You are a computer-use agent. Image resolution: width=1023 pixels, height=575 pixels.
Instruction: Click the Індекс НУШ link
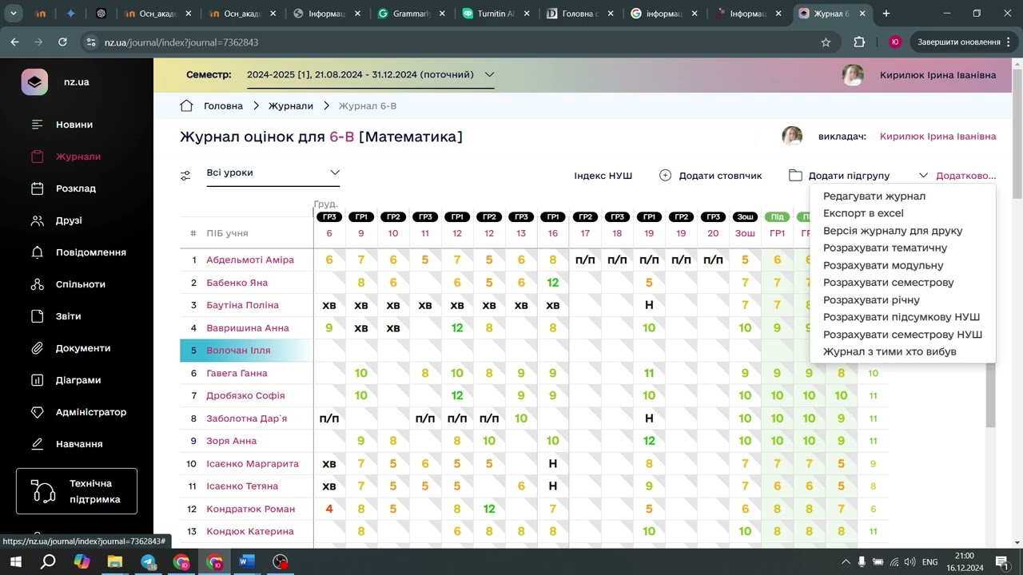[603, 176]
